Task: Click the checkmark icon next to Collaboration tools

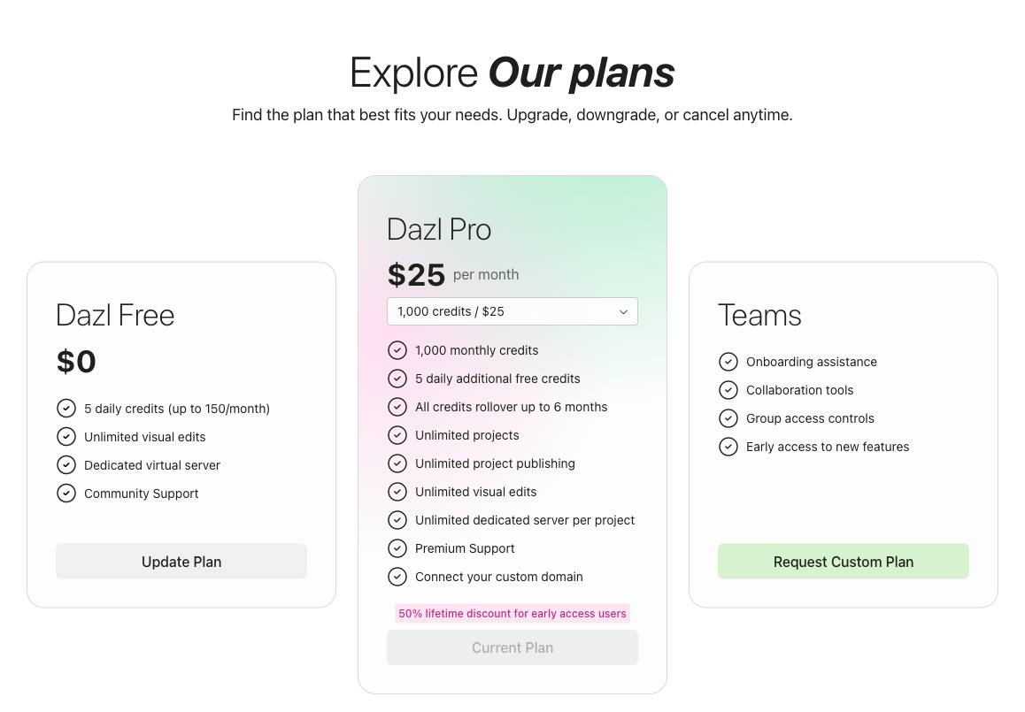Action: 728,390
